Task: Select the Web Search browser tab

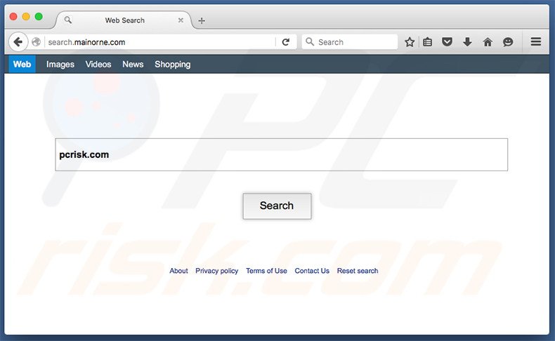Action: point(124,20)
